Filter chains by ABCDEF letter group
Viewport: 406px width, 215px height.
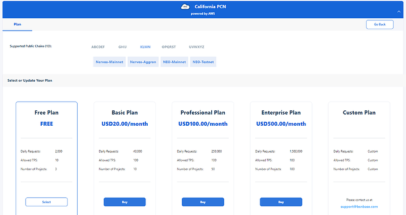98,47
